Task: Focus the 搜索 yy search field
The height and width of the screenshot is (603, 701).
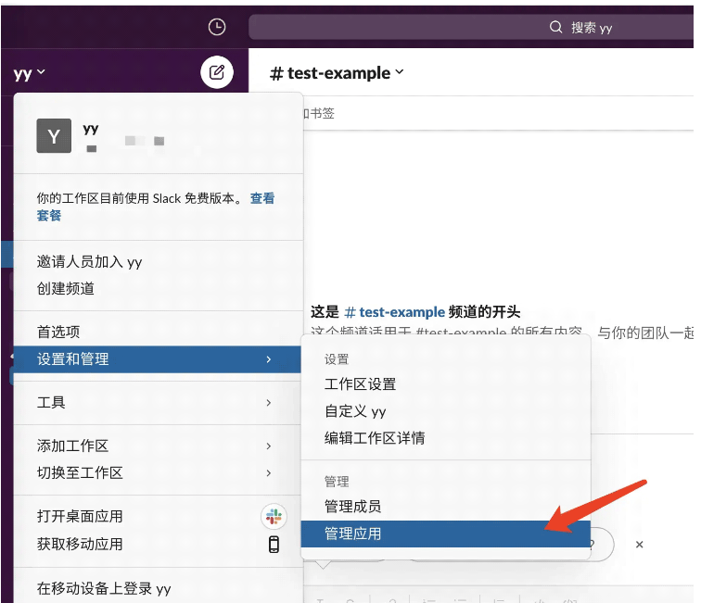Action: (471, 27)
